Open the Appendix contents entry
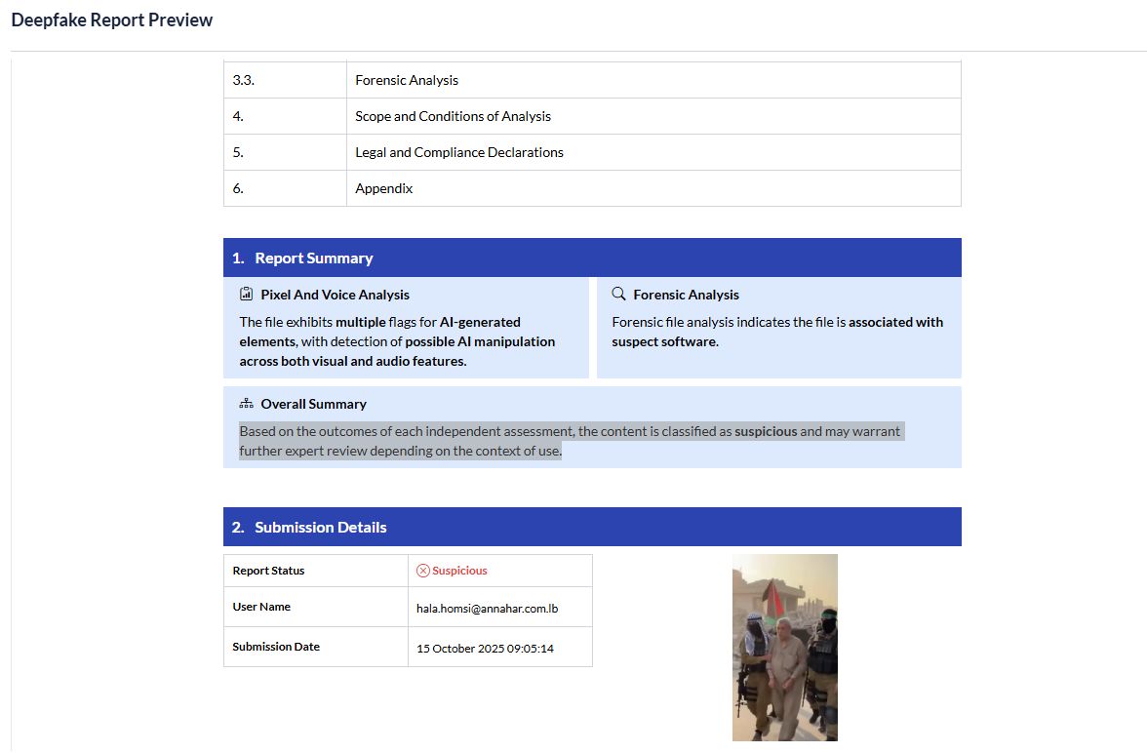The image size is (1147, 753). pyautogui.click(x=383, y=188)
